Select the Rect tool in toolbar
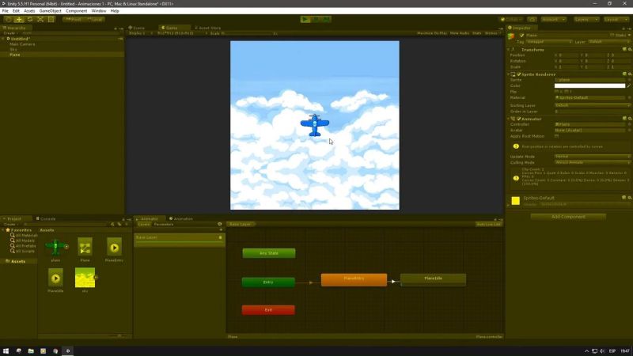The height and width of the screenshot is (356, 633). click(51, 19)
